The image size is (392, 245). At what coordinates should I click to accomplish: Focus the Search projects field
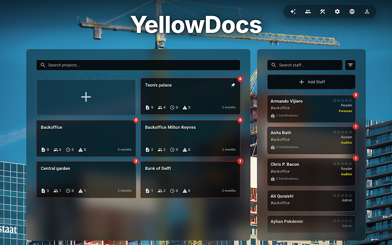click(x=138, y=65)
